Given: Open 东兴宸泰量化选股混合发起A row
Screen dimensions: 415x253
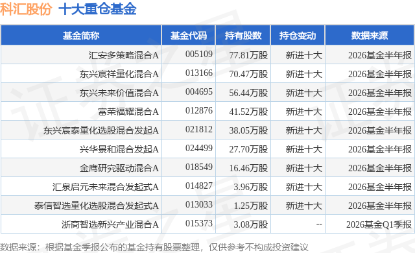Looking at the screenshot, I should (x=101, y=130).
